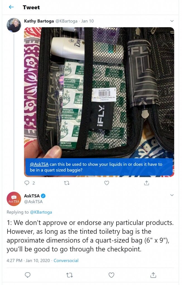Viewport: 182px width, 285px height.
Task: Like Kathy Bartoga's tweet
Action: 107,183
